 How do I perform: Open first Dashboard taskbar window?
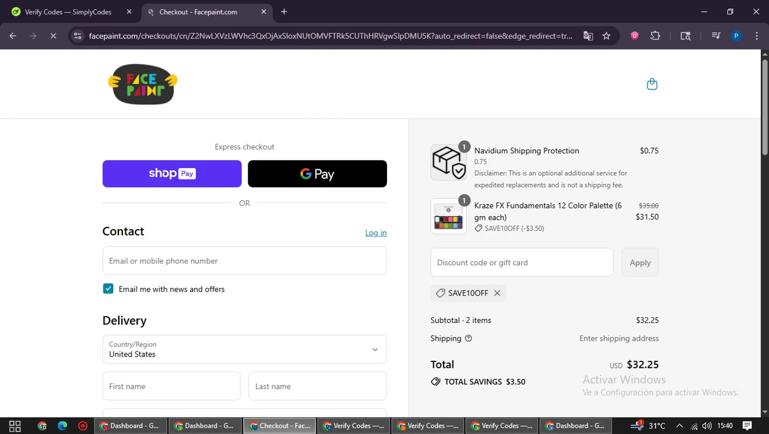click(130, 426)
